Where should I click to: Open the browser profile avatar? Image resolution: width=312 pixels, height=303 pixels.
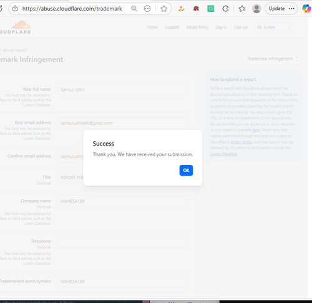pyautogui.click(x=256, y=9)
